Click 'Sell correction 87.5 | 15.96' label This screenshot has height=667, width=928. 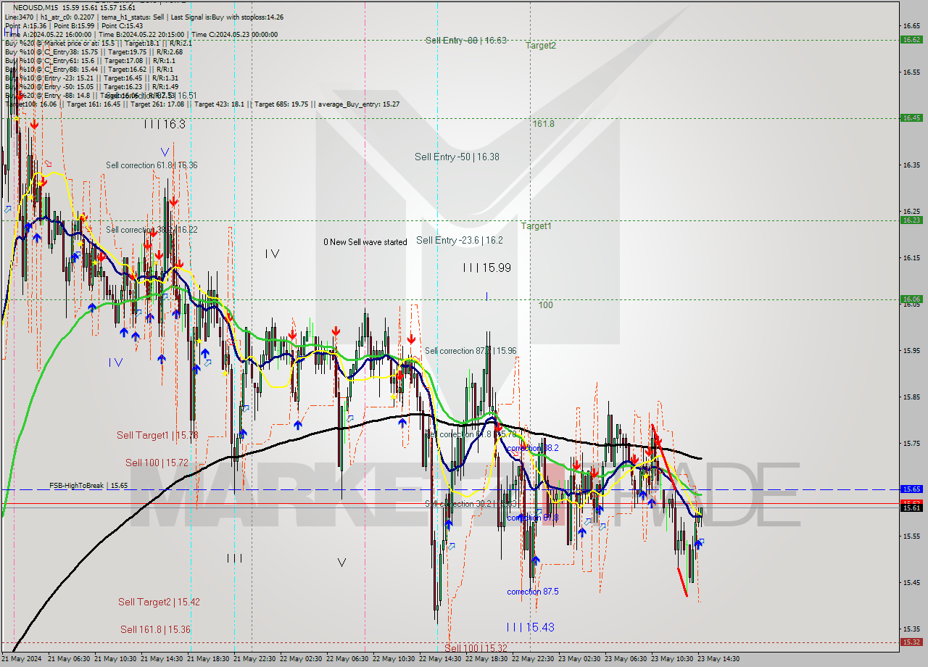pyautogui.click(x=471, y=351)
